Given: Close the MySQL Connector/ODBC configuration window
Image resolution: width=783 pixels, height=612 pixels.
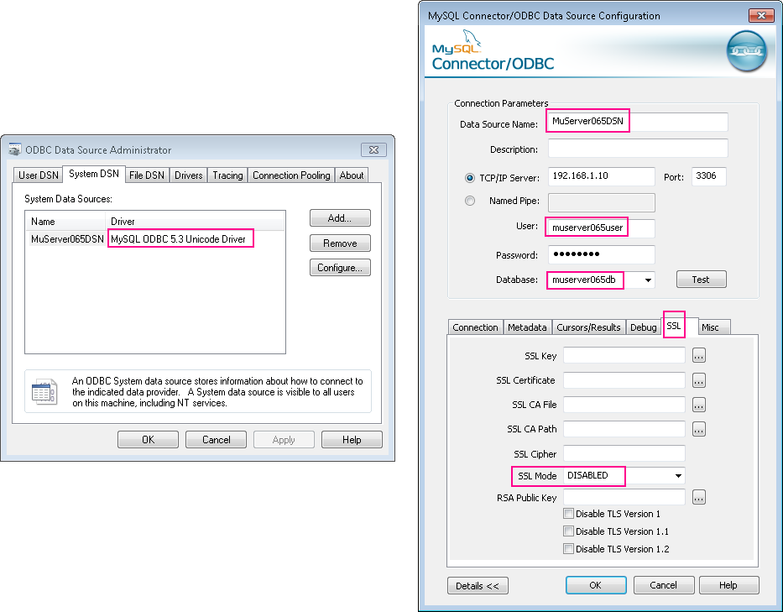Looking at the screenshot, I should click(x=761, y=15).
